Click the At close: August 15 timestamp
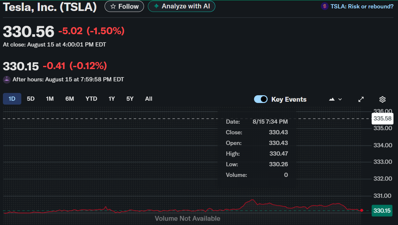The height and width of the screenshot is (225, 398). (x=55, y=45)
